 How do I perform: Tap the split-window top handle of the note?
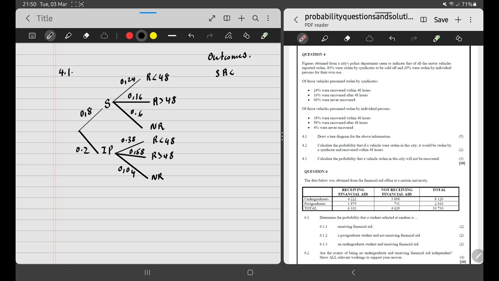148,12
